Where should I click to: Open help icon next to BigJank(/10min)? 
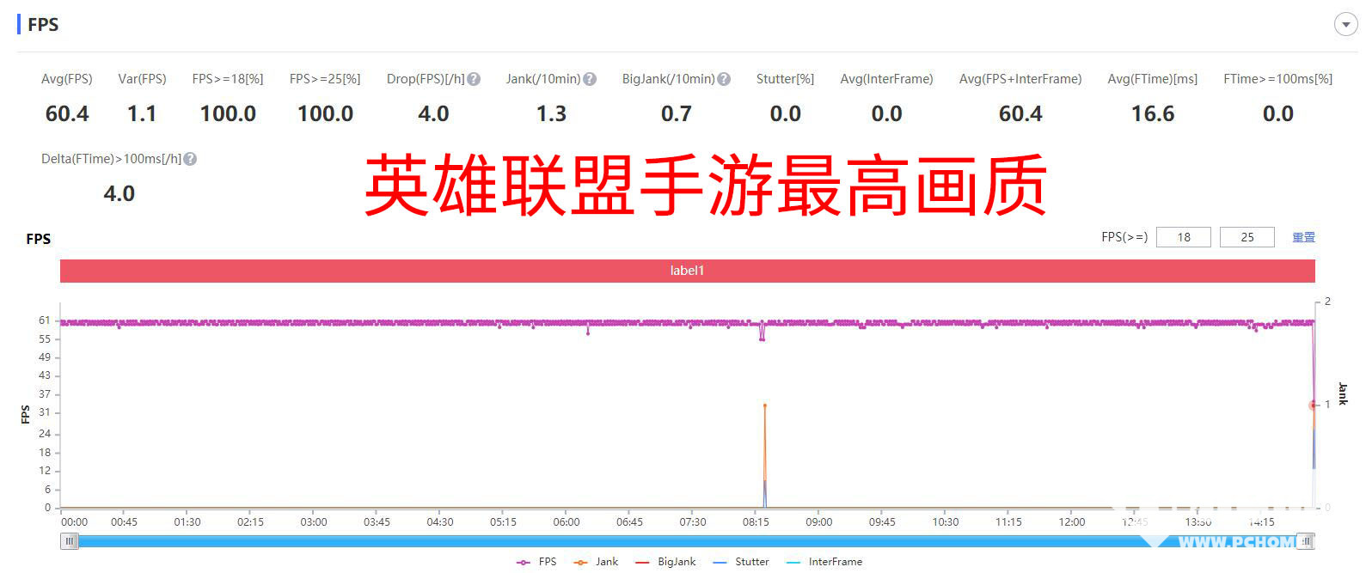724,79
